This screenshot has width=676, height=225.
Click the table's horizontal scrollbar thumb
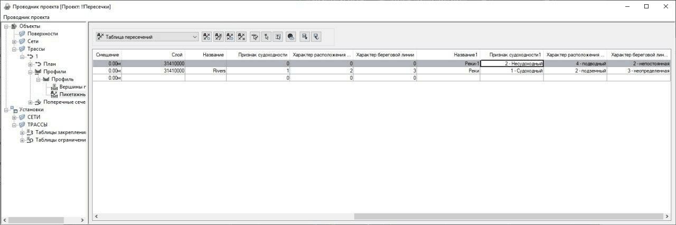click(x=507, y=217)
